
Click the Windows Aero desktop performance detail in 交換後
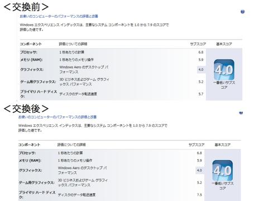83,170
